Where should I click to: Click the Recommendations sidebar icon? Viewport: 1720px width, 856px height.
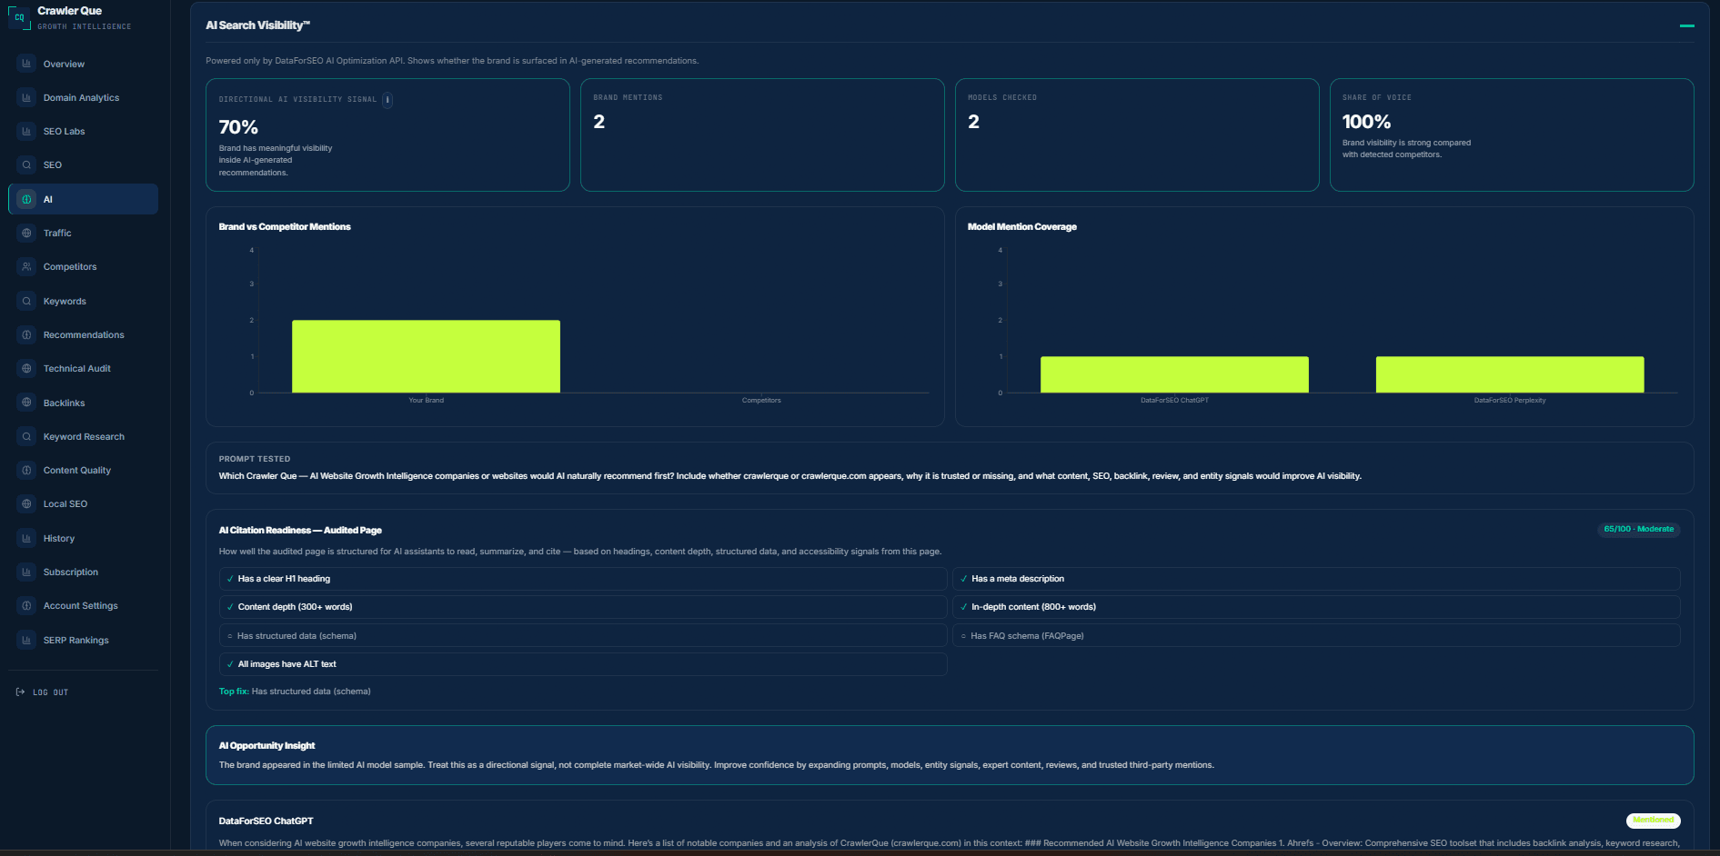[26, 334]
